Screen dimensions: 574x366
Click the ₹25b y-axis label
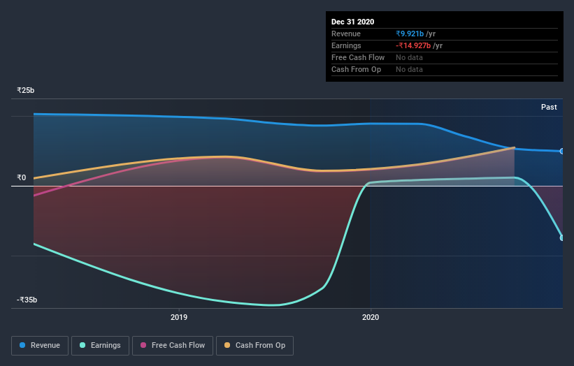pyautogui.click(x=26, y=90)
